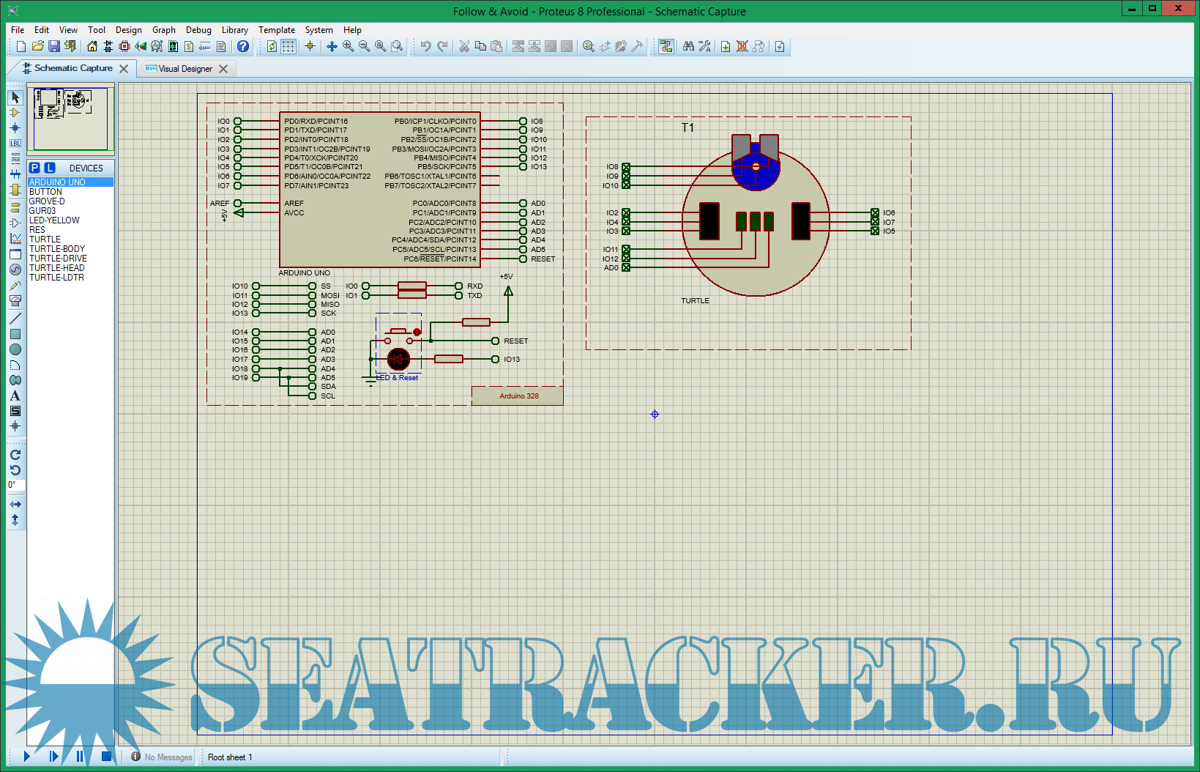The image size is (1200, 772).
Task: Click the Zoom In magnifier icon
Action: 348,46
